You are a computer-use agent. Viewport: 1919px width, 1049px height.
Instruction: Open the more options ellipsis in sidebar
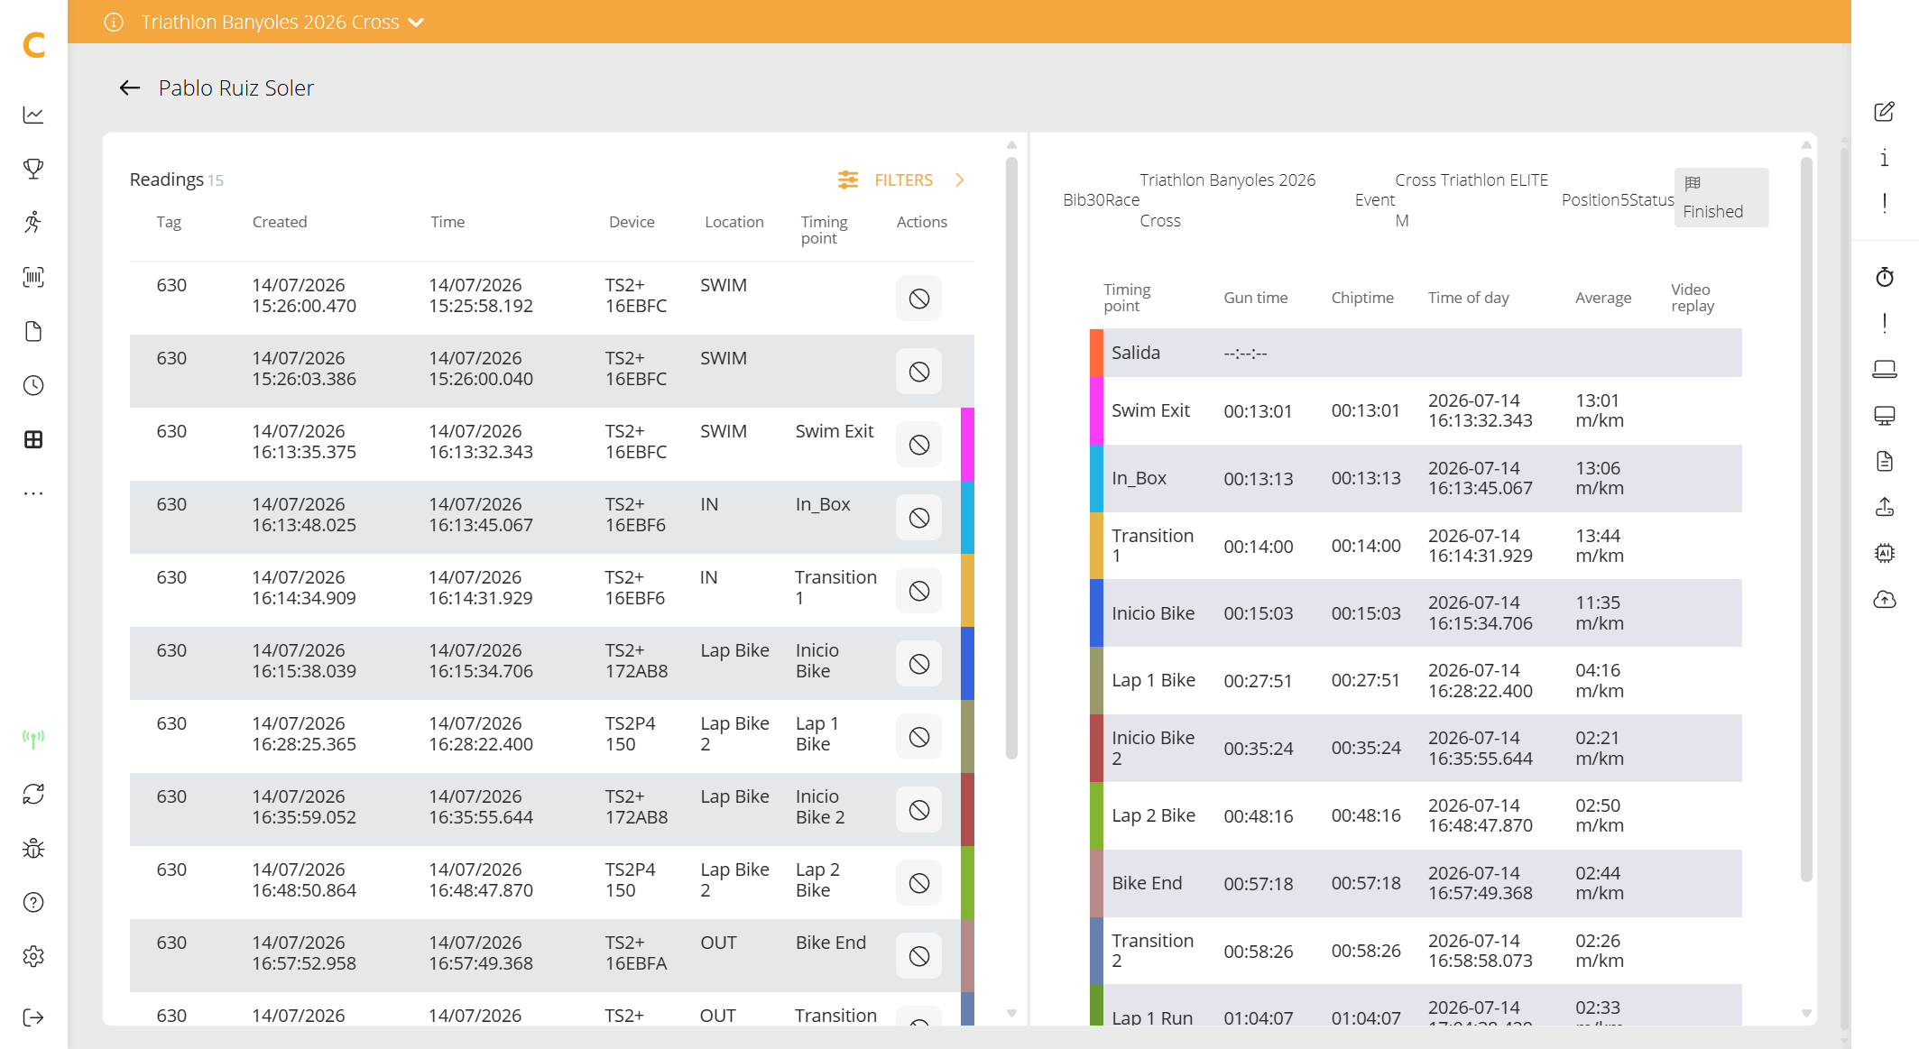tap(33, 493)
